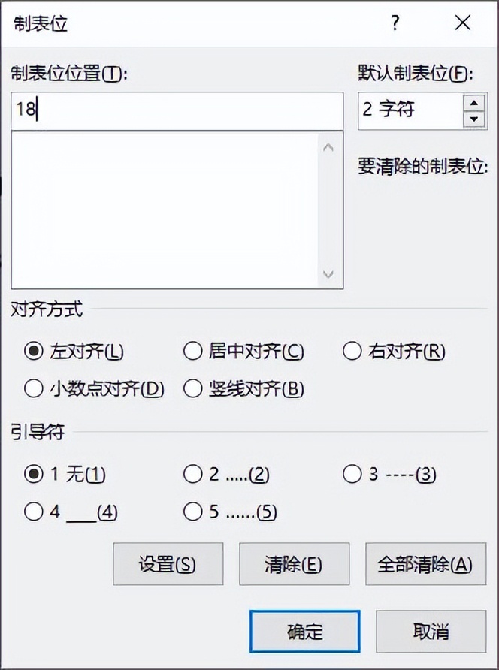Click the 制表位位置 input showing 18
The height and width of the screenshot is (670, 499).
point(177,110)
